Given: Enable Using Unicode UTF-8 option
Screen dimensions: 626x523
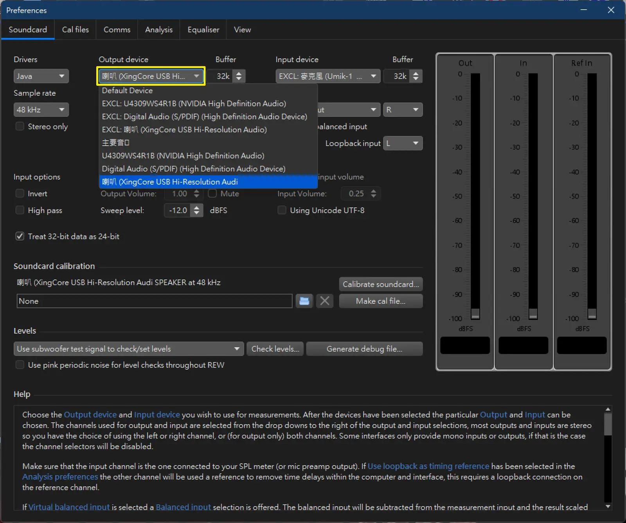Looking at the screenshot, I should [x=282, y=210].
